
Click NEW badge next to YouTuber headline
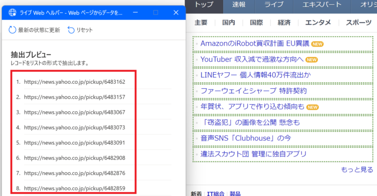click(x=312, y=60)
